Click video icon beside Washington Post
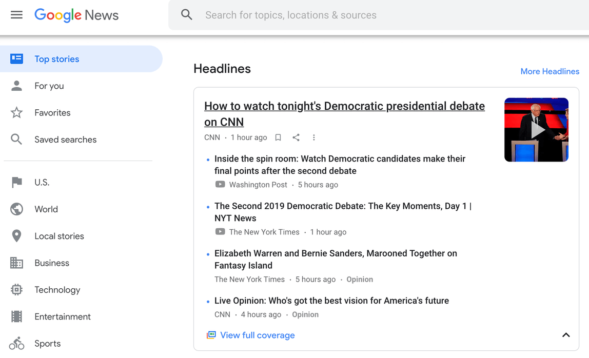The width and height of the screenshot is (589, 358). (220, 185)
